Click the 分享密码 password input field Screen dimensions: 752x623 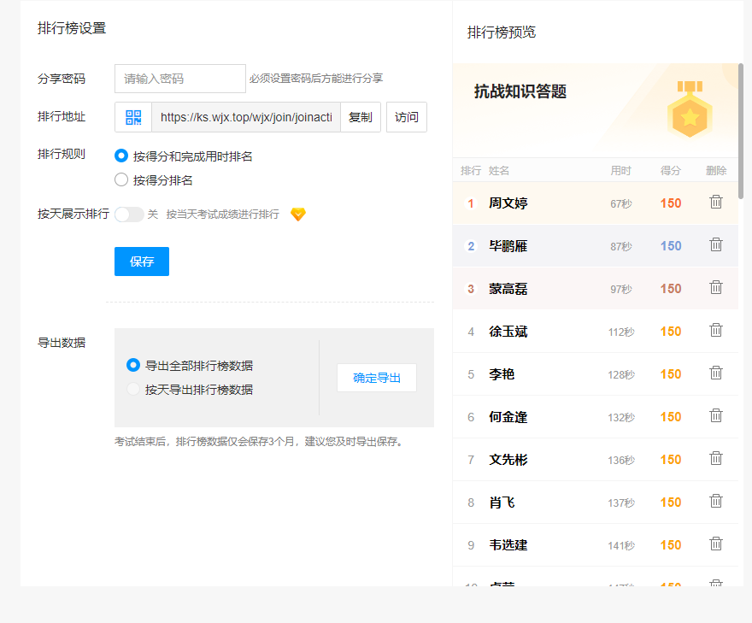[180, 79]
